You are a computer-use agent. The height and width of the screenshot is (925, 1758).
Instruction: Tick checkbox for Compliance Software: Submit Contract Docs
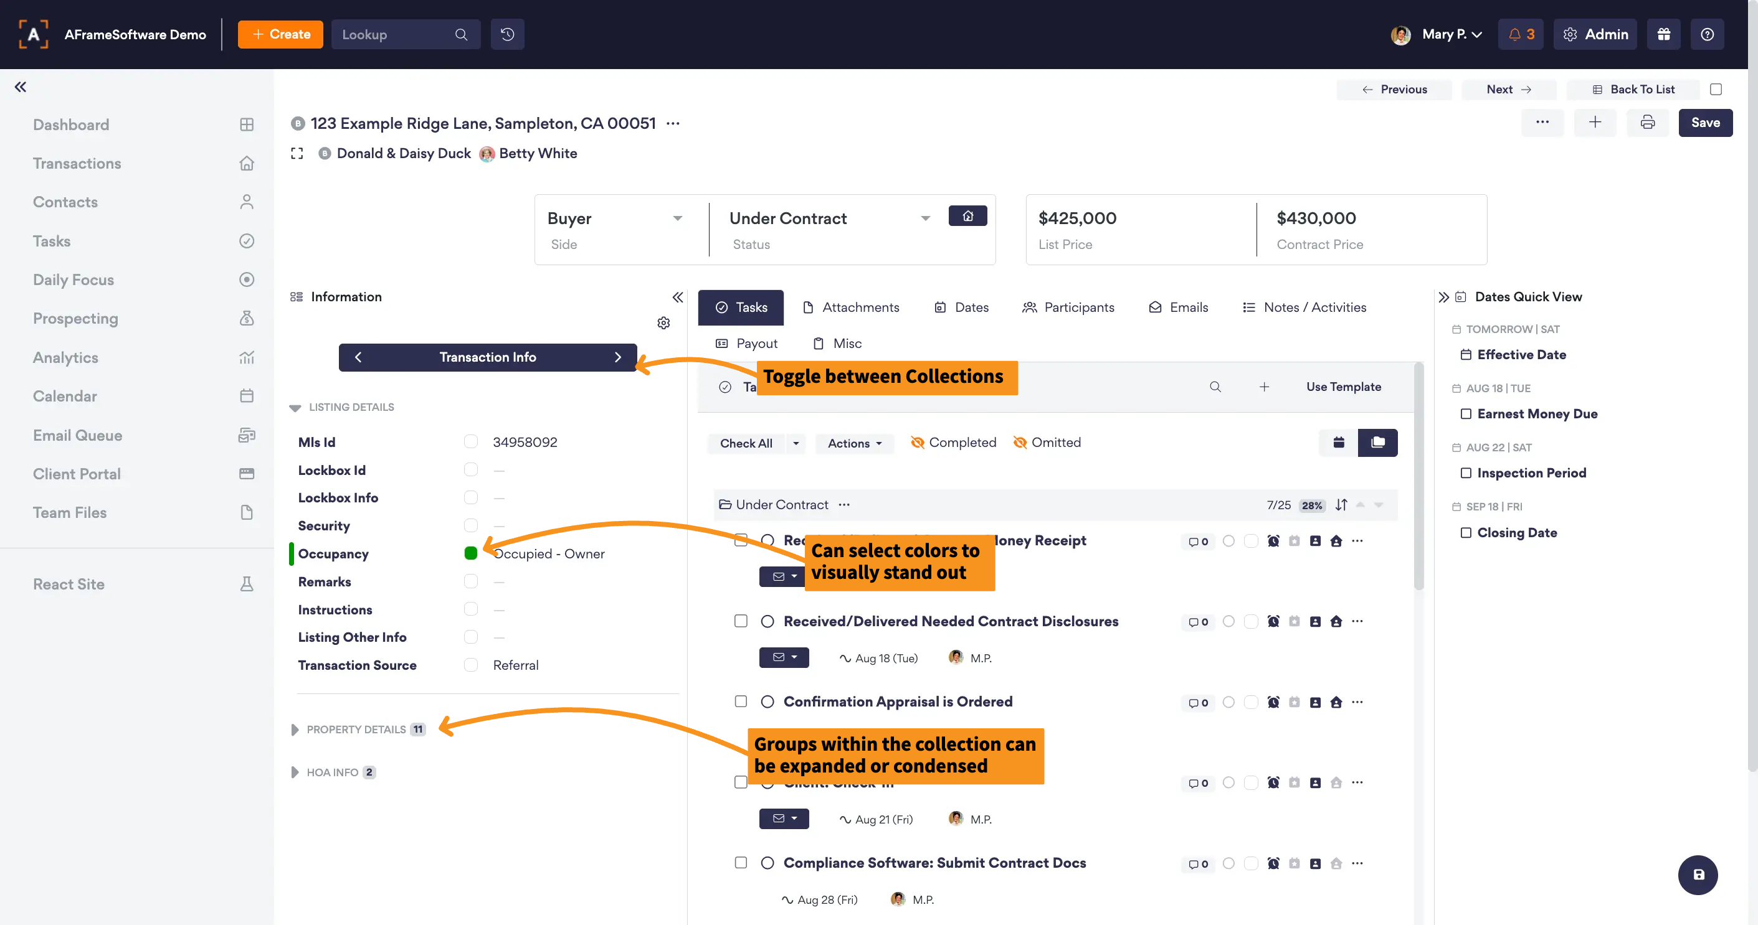coord(741,862)
